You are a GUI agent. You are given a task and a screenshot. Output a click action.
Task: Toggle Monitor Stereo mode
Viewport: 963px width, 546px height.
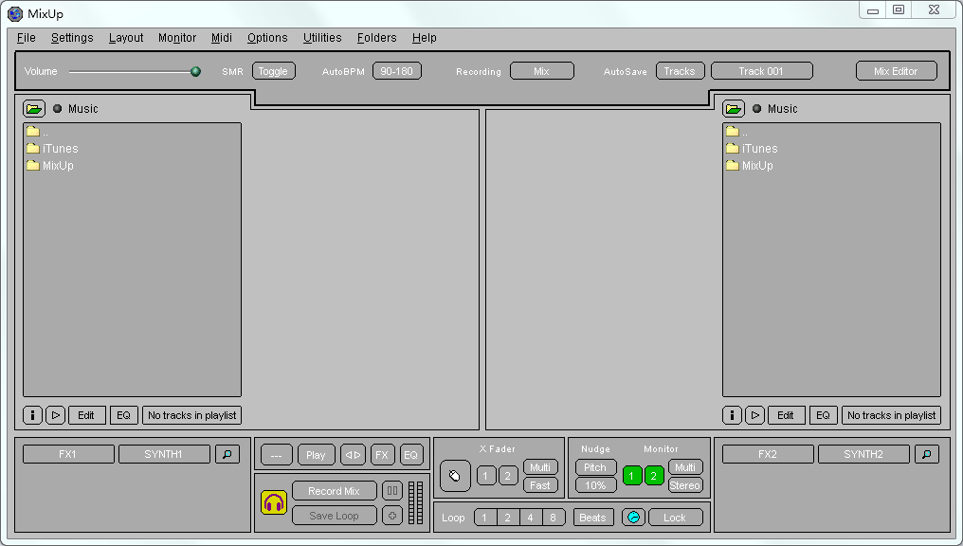[x=684, y=485]
